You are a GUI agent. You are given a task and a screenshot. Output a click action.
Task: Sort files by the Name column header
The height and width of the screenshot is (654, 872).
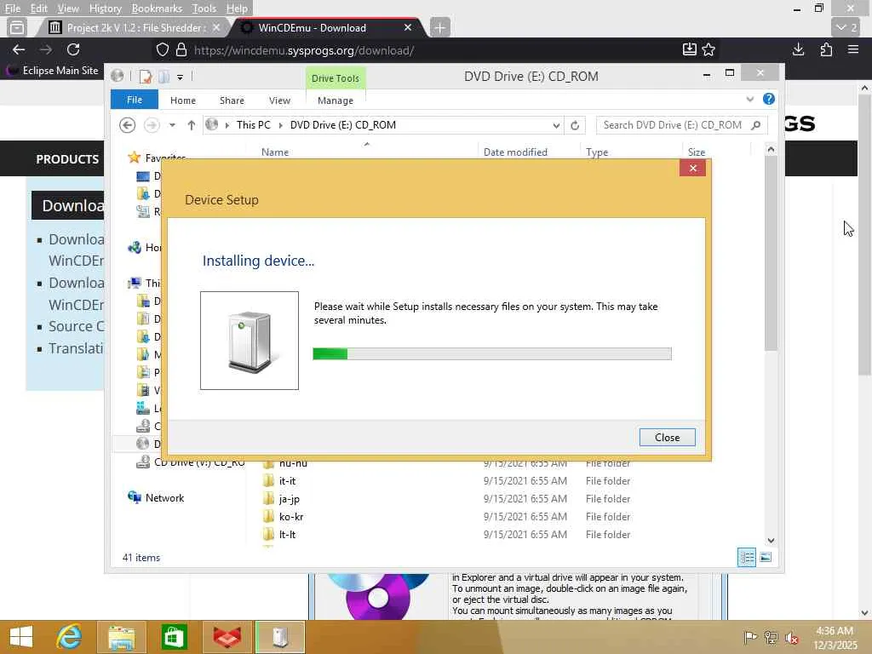pos(275,152)
